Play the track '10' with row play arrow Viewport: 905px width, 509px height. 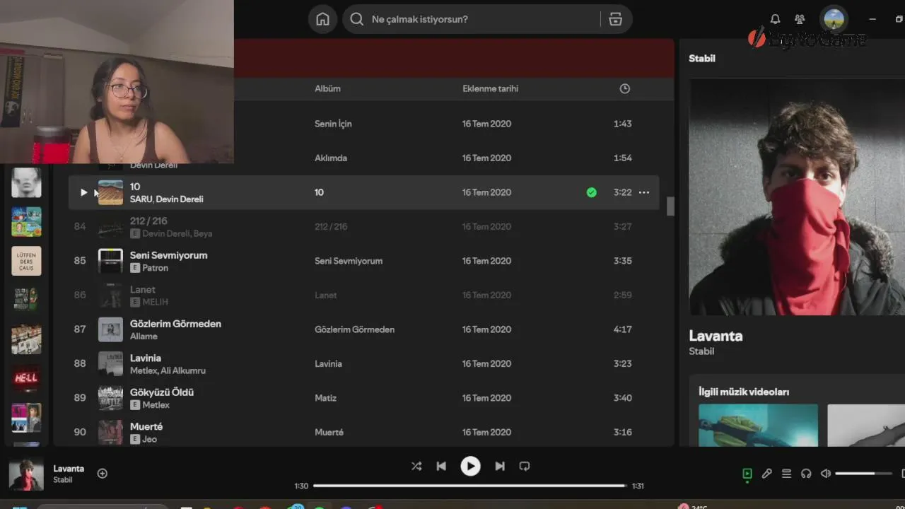(83, 192)
